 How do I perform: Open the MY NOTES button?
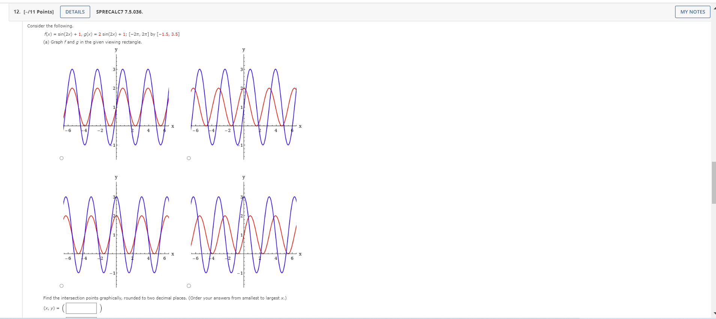pyautogui.click(x=692, y=12)
